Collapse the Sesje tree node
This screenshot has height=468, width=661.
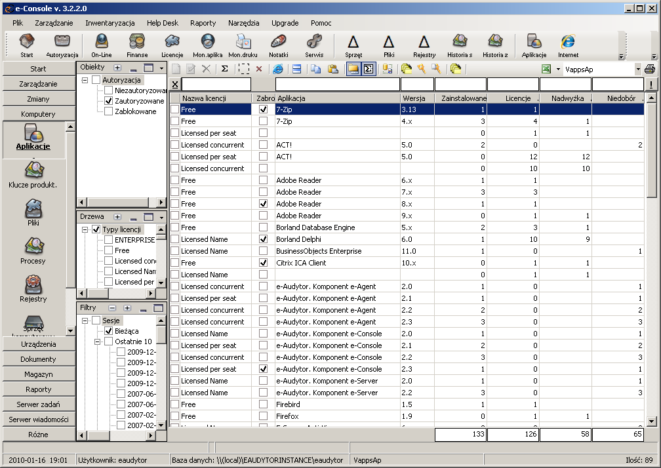[85, 320]
